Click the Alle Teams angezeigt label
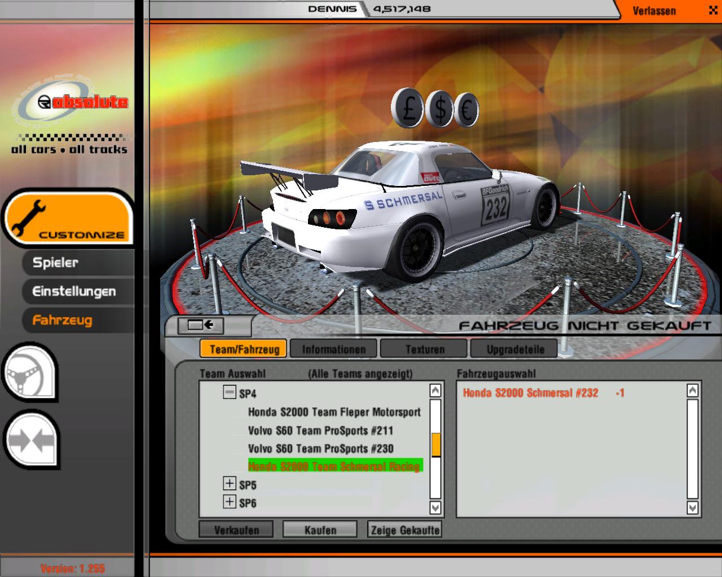722x577 pixels. [360, 374]
